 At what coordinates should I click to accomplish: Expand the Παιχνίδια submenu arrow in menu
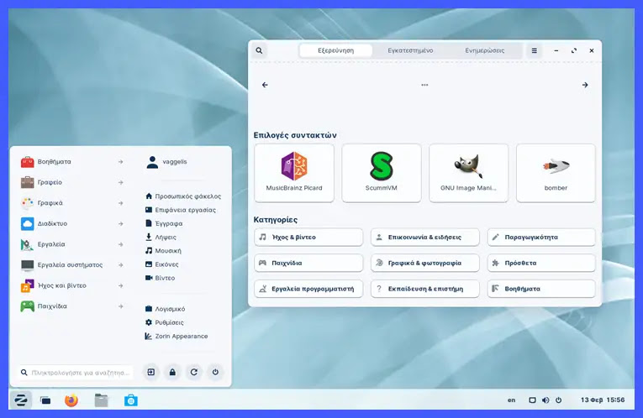coord(120,306)
